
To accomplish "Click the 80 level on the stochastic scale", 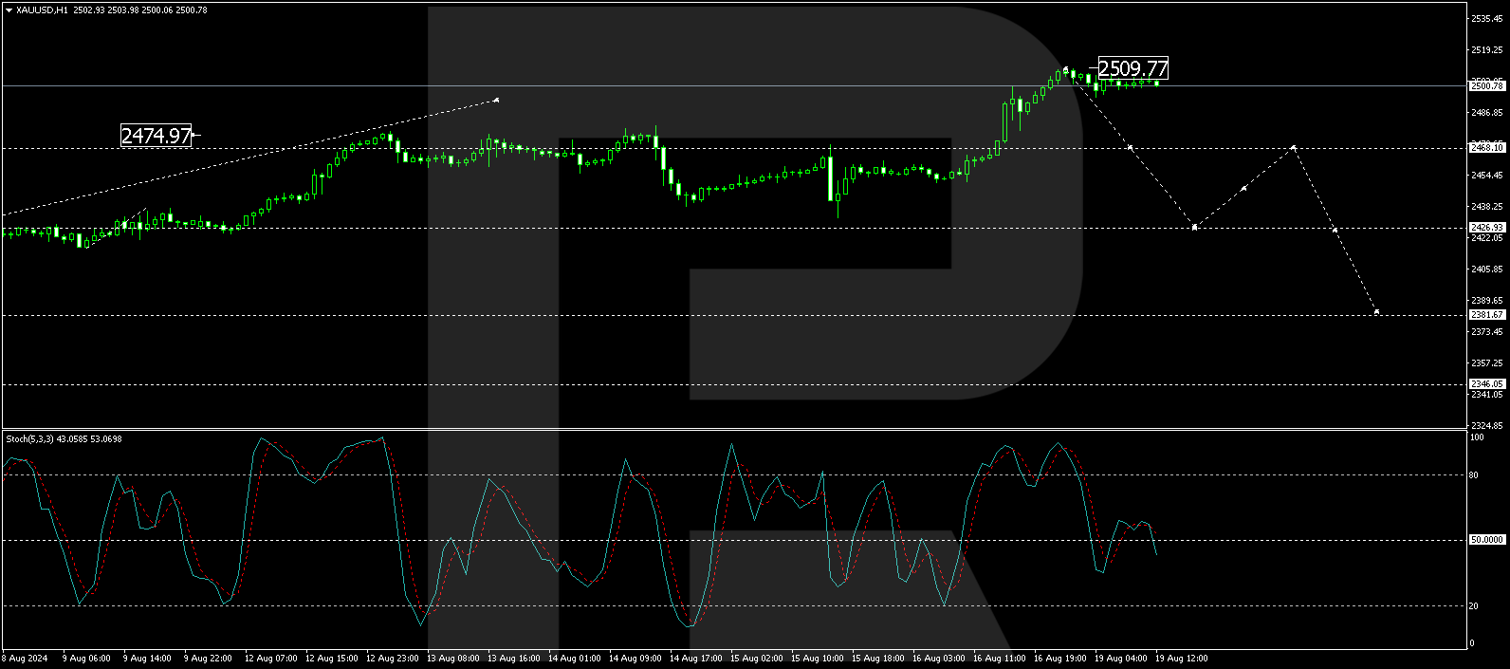I will click(1474, 475).
